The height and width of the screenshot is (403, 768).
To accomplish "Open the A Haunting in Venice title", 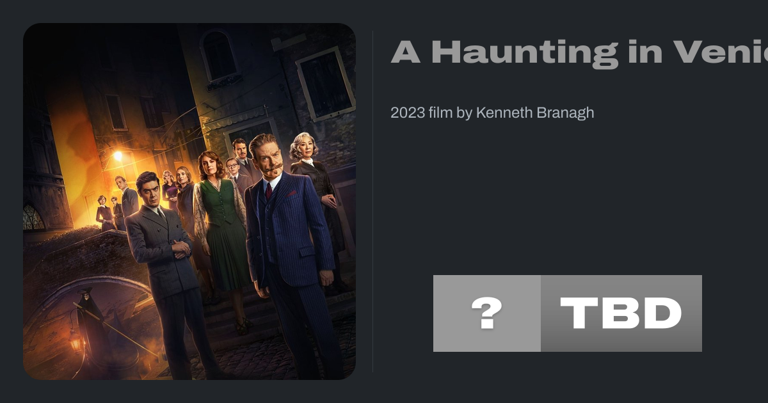I will pyautogui.click(x=579, y=52).
